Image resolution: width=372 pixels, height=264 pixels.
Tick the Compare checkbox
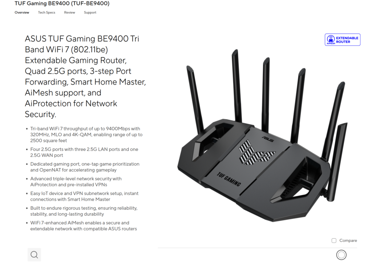coord(334,240)
